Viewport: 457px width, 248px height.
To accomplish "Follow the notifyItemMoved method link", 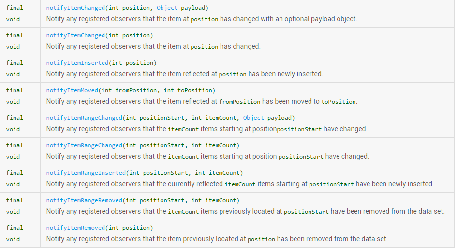I will 74,91.
